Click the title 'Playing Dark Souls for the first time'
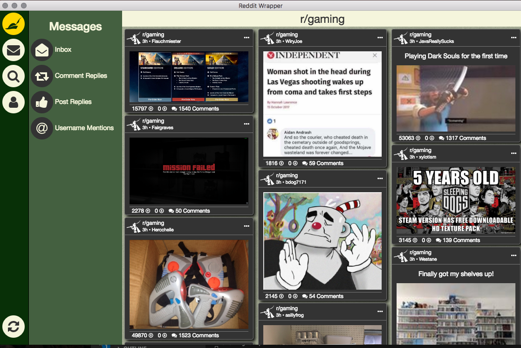Screen dimensions: 521x348 click(456, 56)
